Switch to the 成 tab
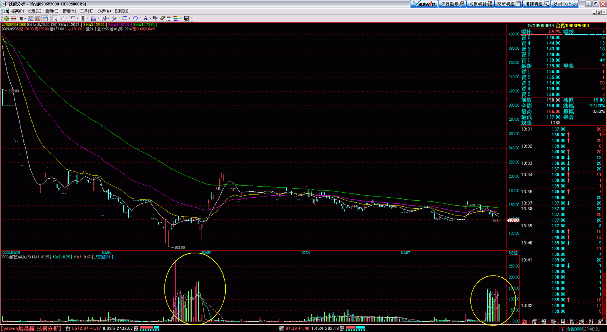607x332 pixels. pyautogui.click(x=582, y=322)
